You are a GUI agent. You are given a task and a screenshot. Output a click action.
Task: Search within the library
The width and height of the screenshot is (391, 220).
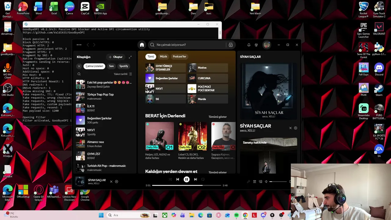click(x=79, y=74)
